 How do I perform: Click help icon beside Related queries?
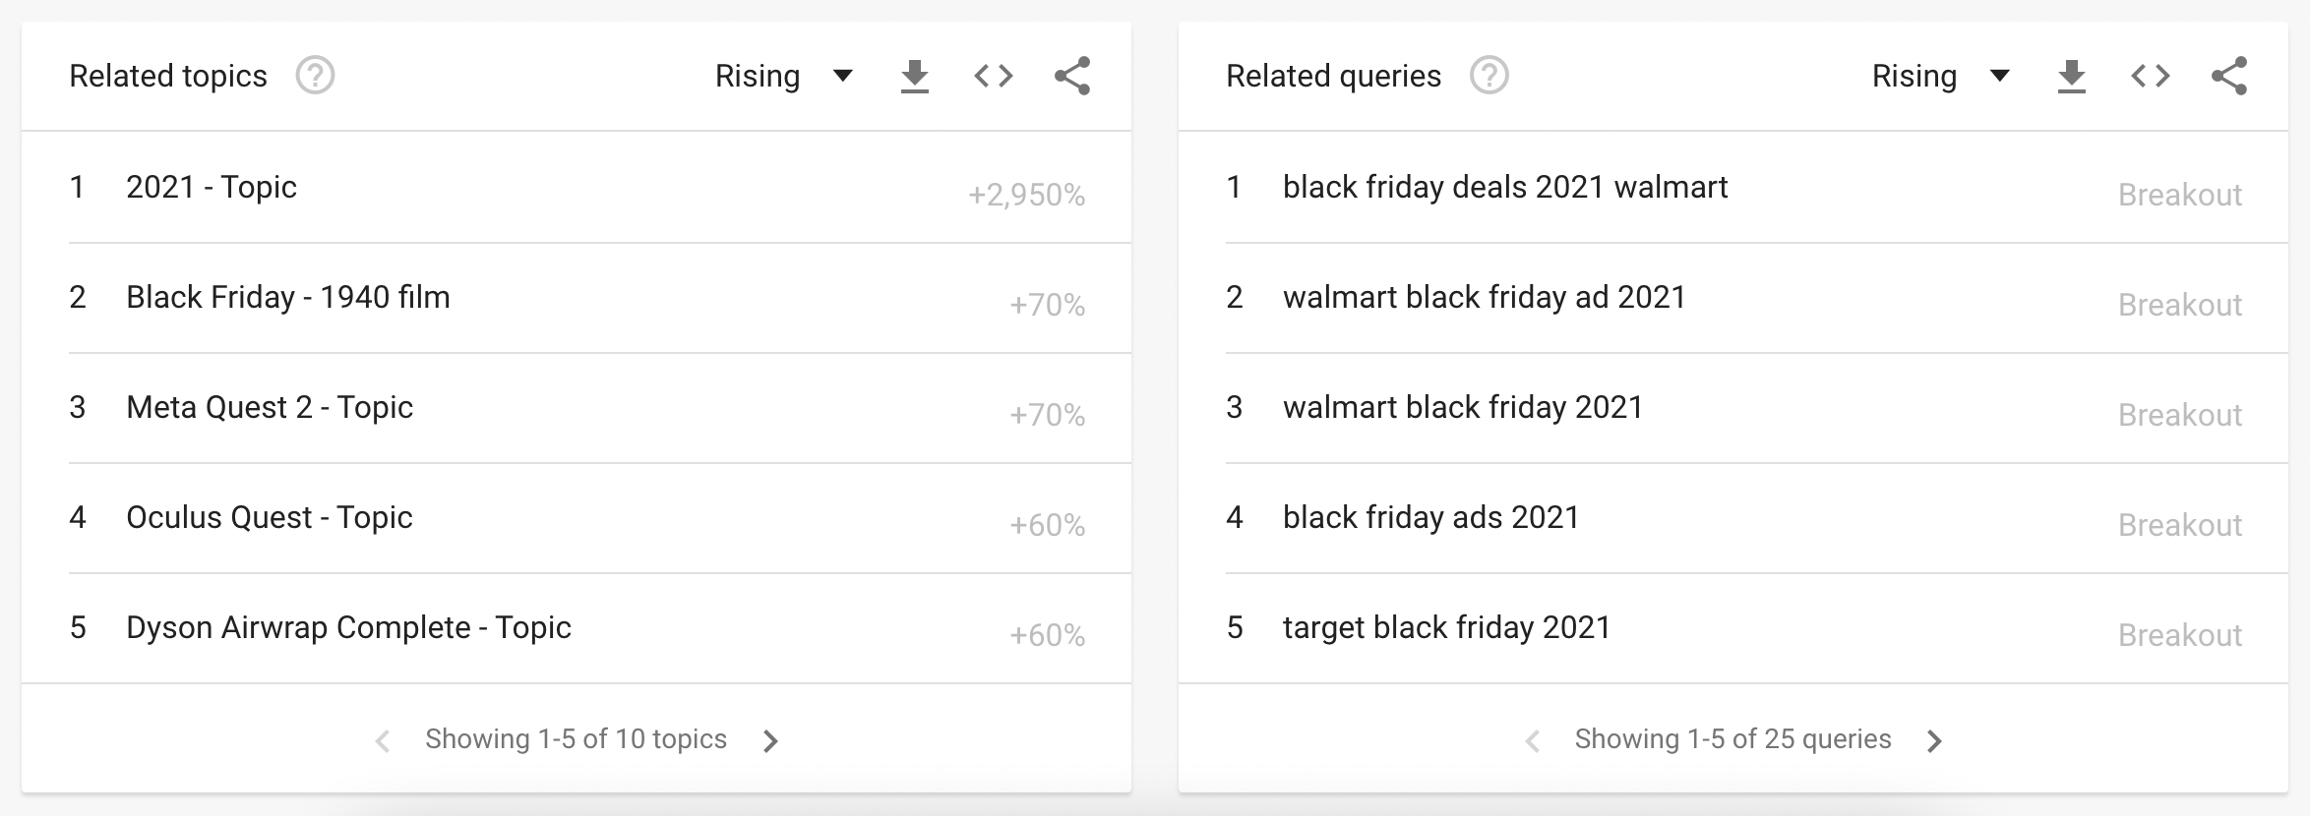[x=1489, y=76]
